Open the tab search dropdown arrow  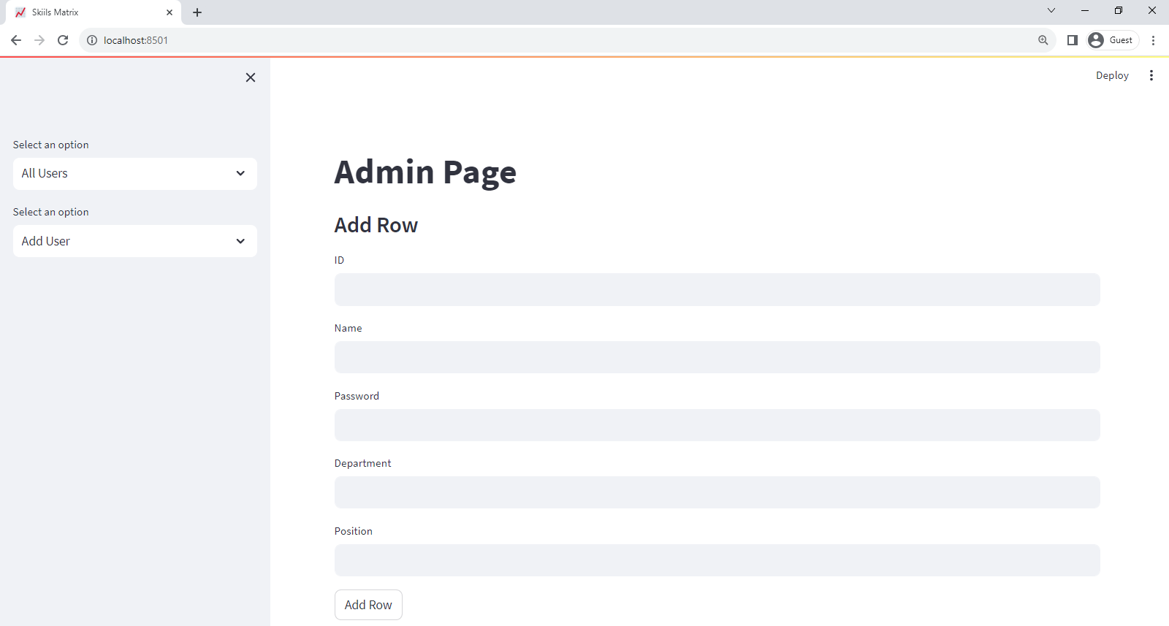1051,10
